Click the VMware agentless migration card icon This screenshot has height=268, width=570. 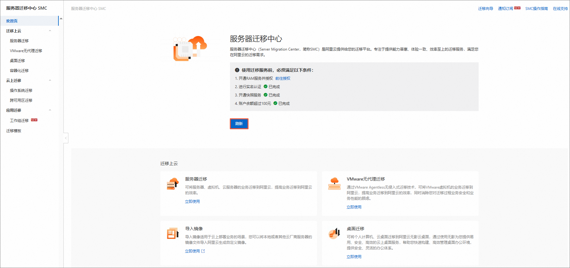coord(334,184)
